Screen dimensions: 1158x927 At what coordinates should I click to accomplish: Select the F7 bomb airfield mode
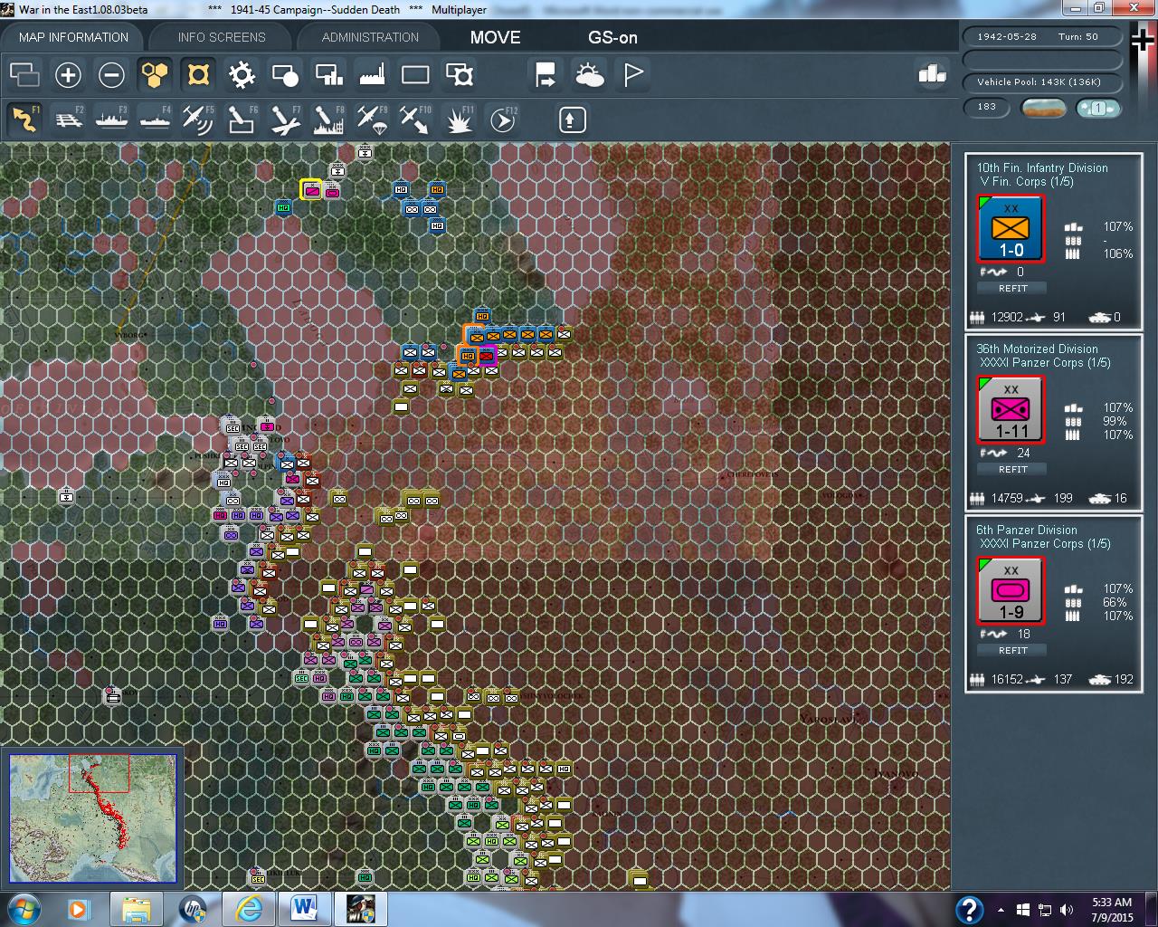[x=285, y=119]
